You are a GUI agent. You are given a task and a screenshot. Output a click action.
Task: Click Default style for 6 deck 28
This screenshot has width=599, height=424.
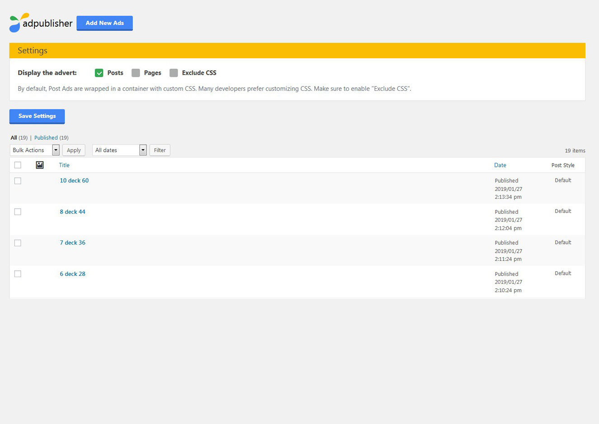point(563,273)
